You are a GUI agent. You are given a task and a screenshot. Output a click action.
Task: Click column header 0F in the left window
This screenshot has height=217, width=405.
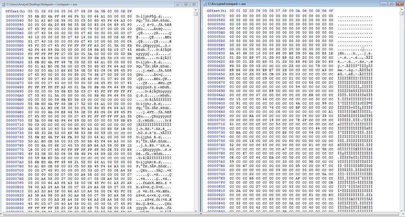click(130, 11)
